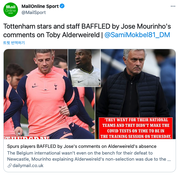Click the chain link icon beside dailymail.co.uk

click(9, 166)
